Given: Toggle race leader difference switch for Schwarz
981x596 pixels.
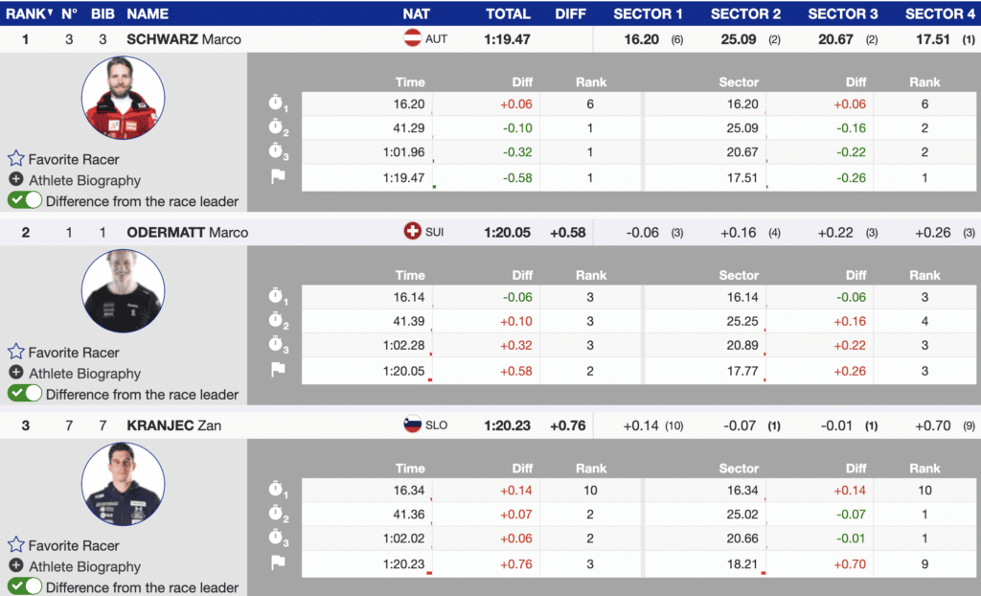Looking at the screenshot, I should pos(25,200).
